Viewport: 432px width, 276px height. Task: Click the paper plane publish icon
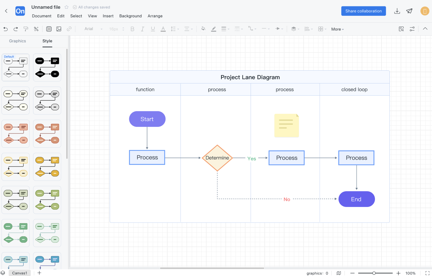(409, 11)
